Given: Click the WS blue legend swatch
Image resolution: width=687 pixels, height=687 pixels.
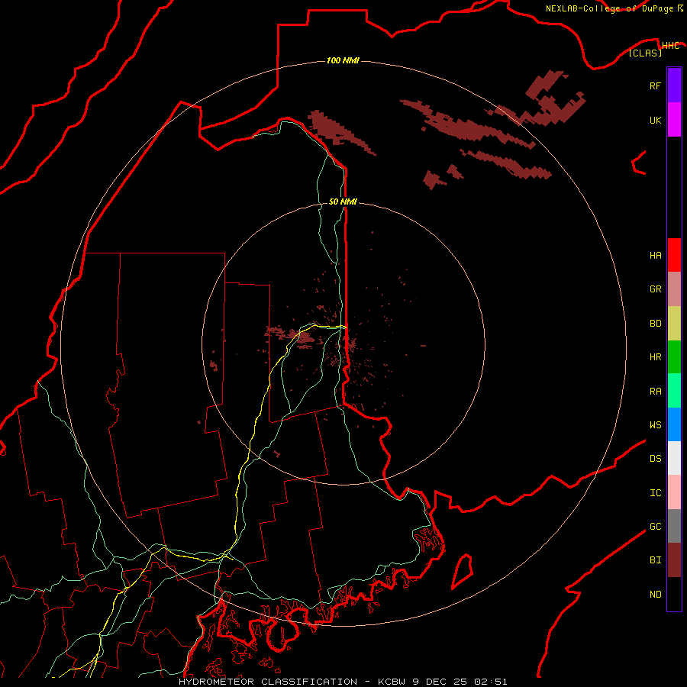Looking at the screenshot, I should click(674, 424).
